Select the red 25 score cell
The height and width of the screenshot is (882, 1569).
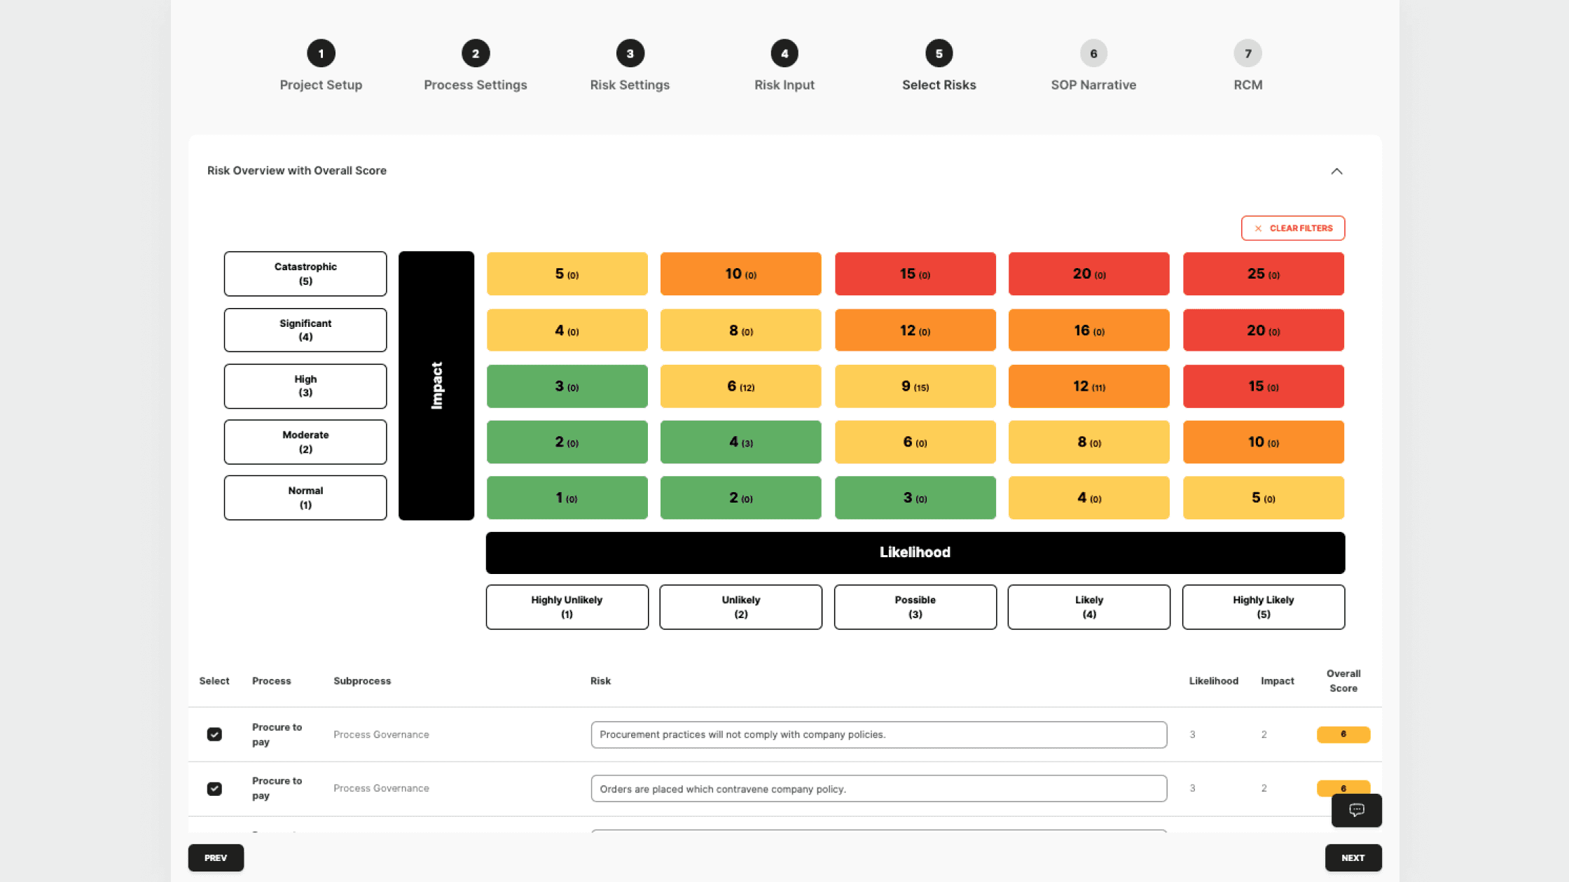tap(1263, 274)
